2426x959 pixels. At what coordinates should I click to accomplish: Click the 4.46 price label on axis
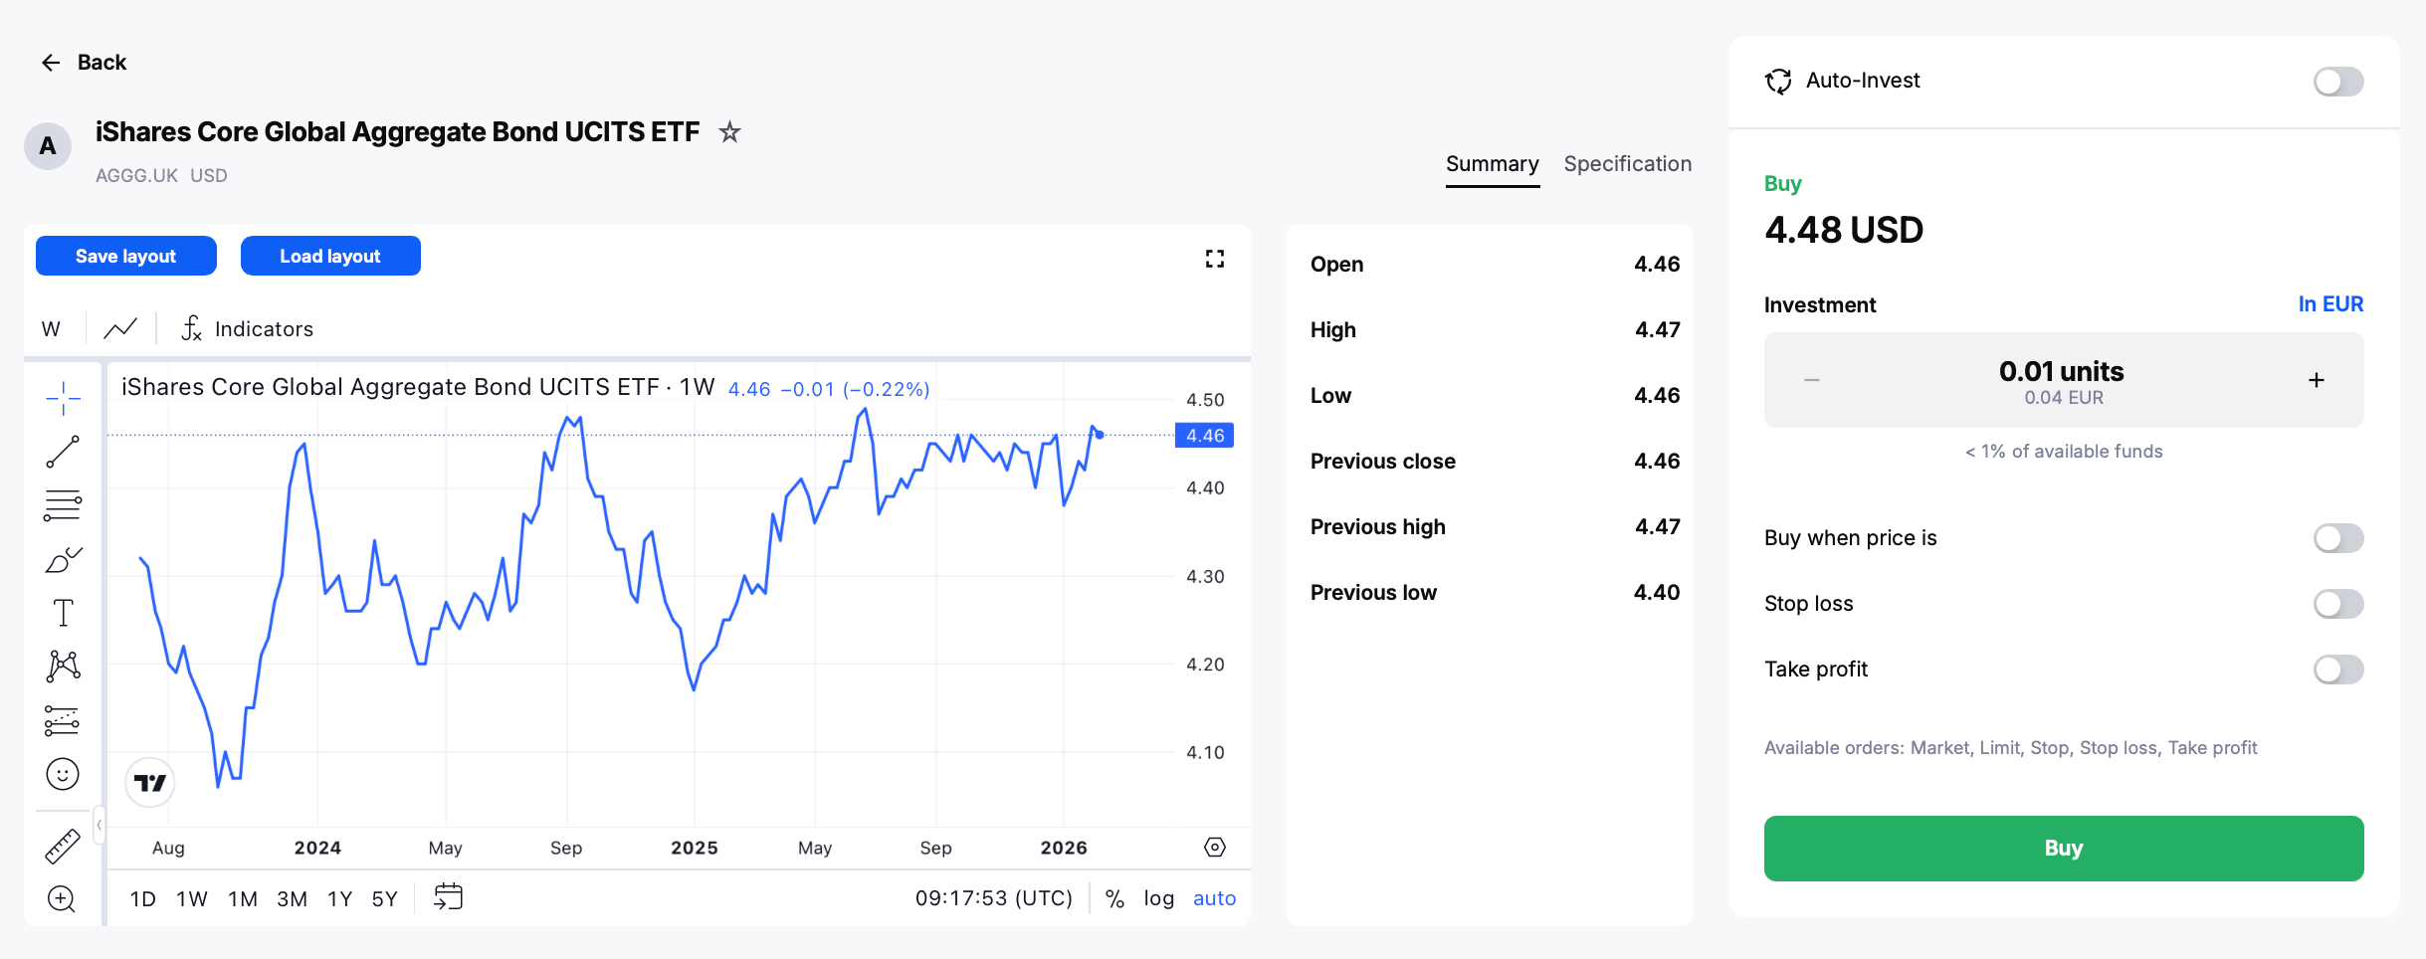point(1205,436)
